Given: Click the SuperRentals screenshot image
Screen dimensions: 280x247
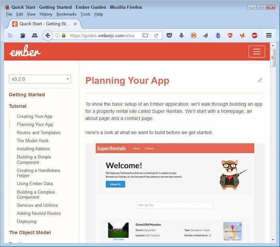Looking at the screenshot, I should [x=175, y=193].
